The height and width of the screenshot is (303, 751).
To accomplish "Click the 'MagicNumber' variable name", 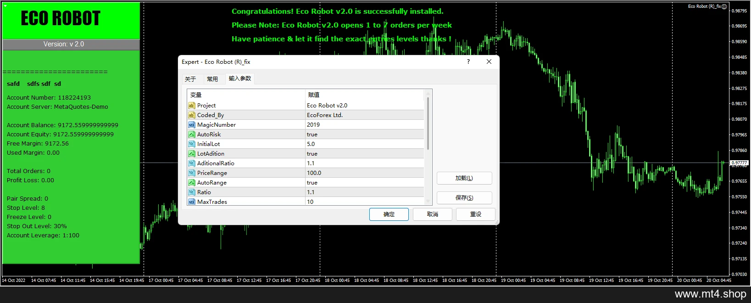I will [x=217, y=125].
